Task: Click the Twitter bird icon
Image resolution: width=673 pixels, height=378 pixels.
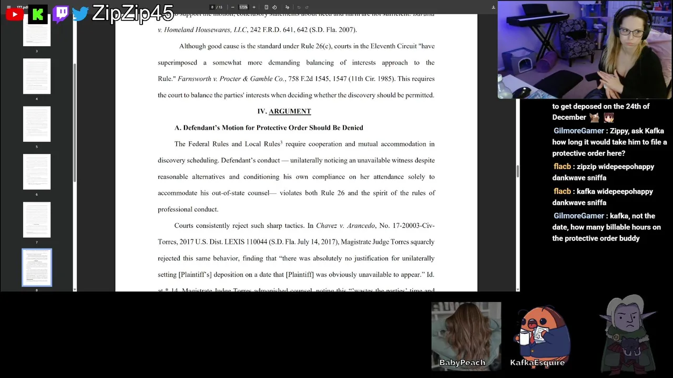Action: 80,14
